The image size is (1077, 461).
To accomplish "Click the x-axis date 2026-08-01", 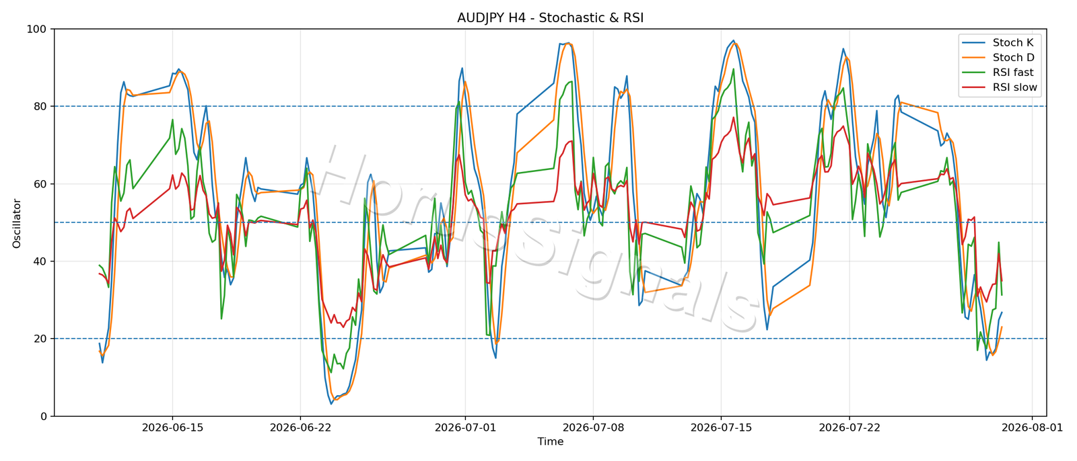I will [1032, 427].
